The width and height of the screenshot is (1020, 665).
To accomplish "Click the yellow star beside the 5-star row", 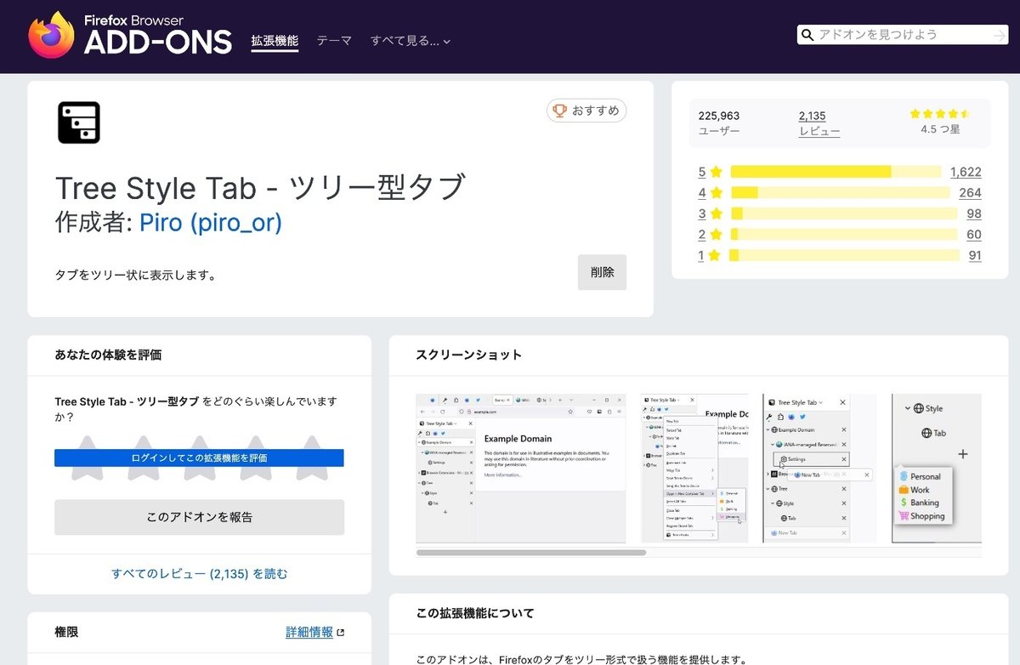I will pos(717,172).
